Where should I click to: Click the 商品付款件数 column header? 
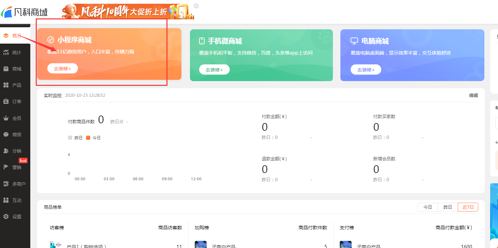click(313, 228)
